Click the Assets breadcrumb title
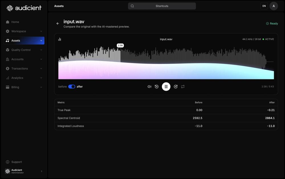 [x=59, y=6]
